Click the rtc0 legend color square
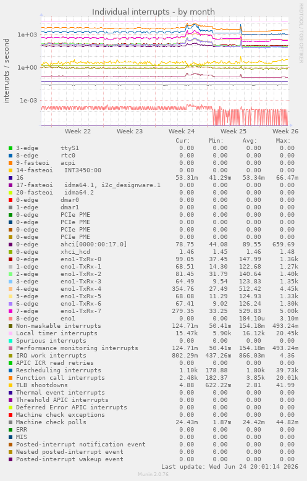 pyautogui.click(x=11, y=156)
